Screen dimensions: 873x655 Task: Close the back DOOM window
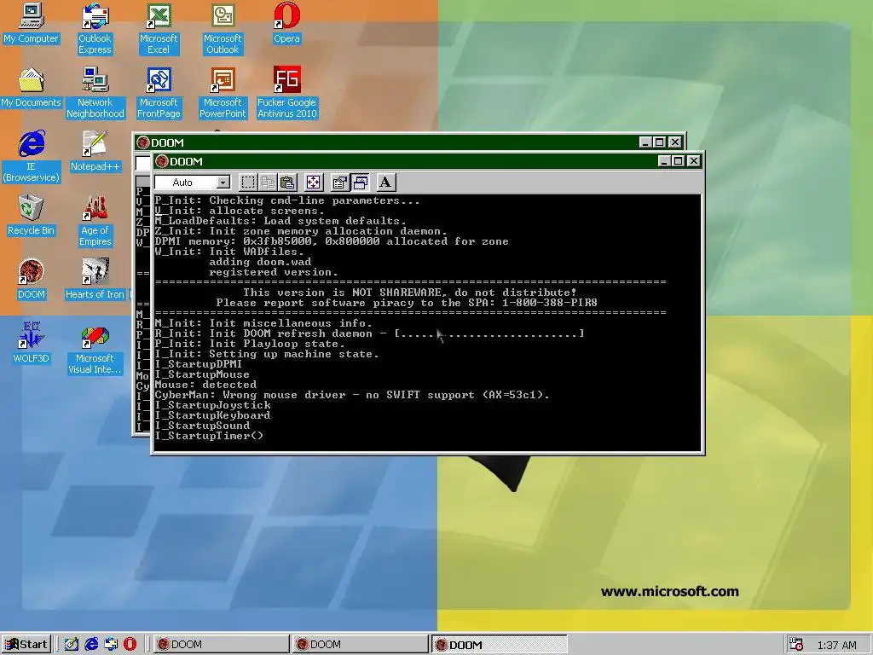(x=675, y=142)
